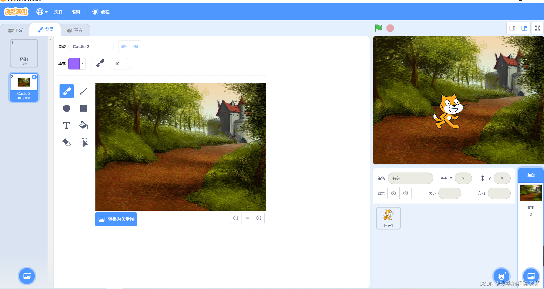Switch to small stage layout
Screen dimensions: 544x289
(x=512, y=28)
